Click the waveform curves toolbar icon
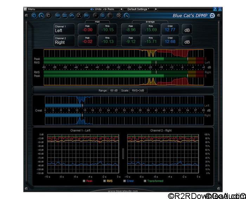The image size is (246, 199). pos(87,16)
